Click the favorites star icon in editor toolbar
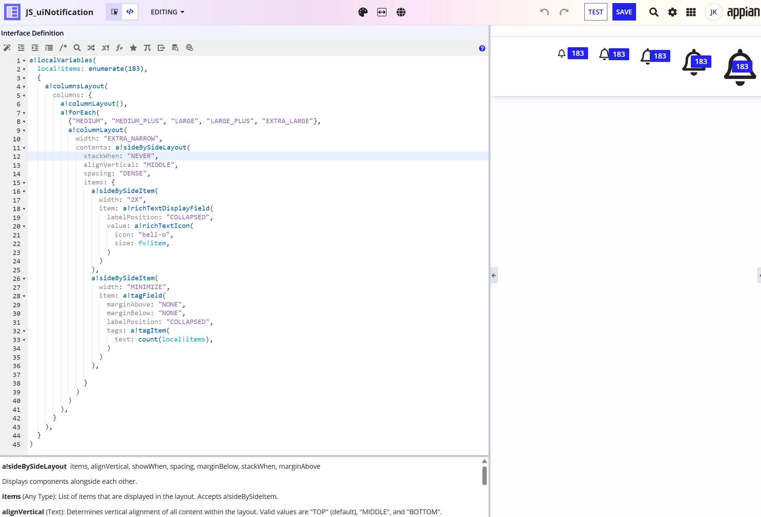Viewport: 761px width, 517px height. click(x=133, y=48)
